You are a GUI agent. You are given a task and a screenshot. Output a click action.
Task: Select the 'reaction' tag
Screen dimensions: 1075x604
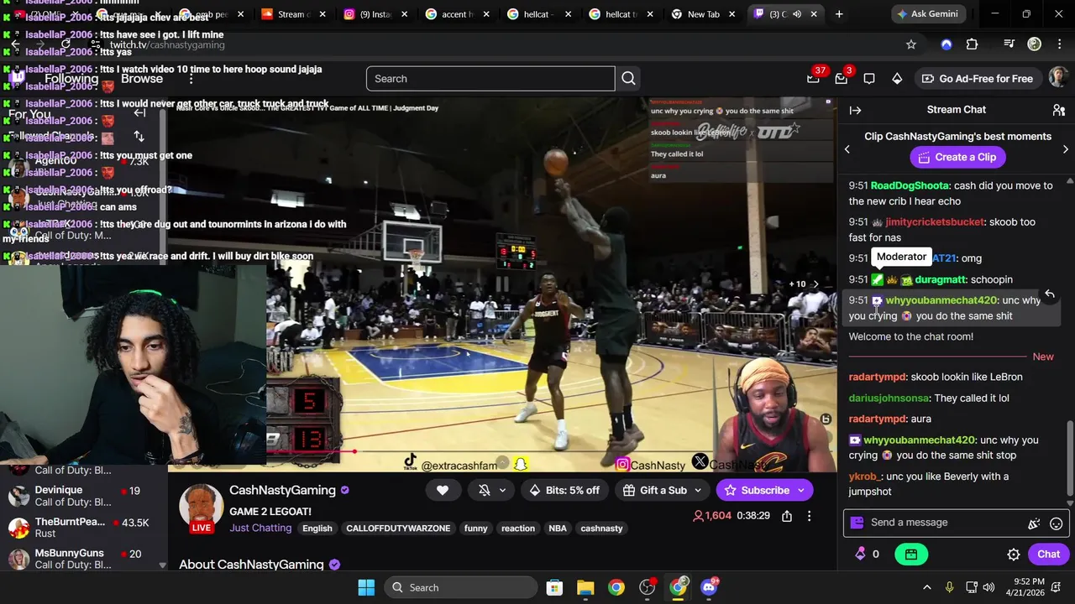(x=518, y=528)
